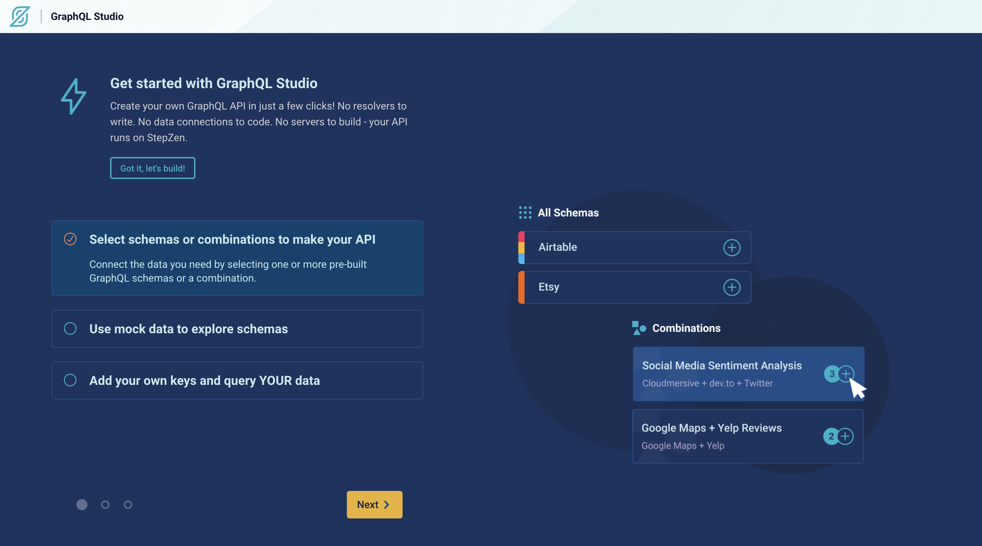Viewport: 982px width, 546px height.
Task: Open the GraphQL Studio title link
Action: pyautogui.click(x=87, y=17)
